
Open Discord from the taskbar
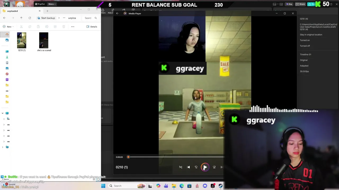205,186
